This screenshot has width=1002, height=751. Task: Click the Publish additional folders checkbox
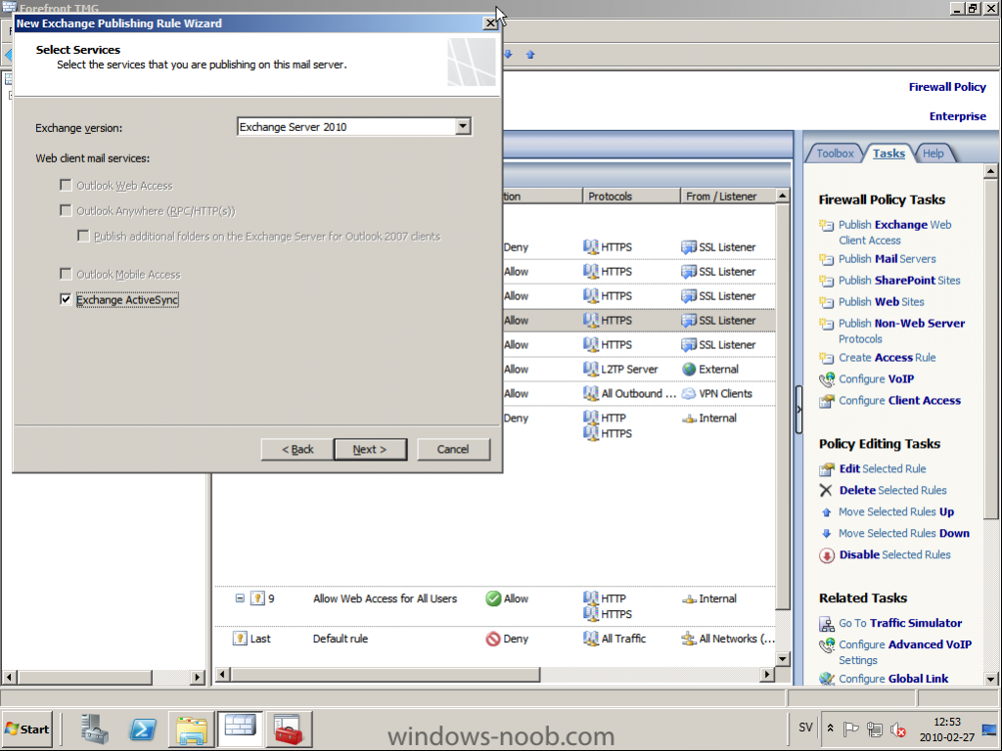click(x=83, y=236)
